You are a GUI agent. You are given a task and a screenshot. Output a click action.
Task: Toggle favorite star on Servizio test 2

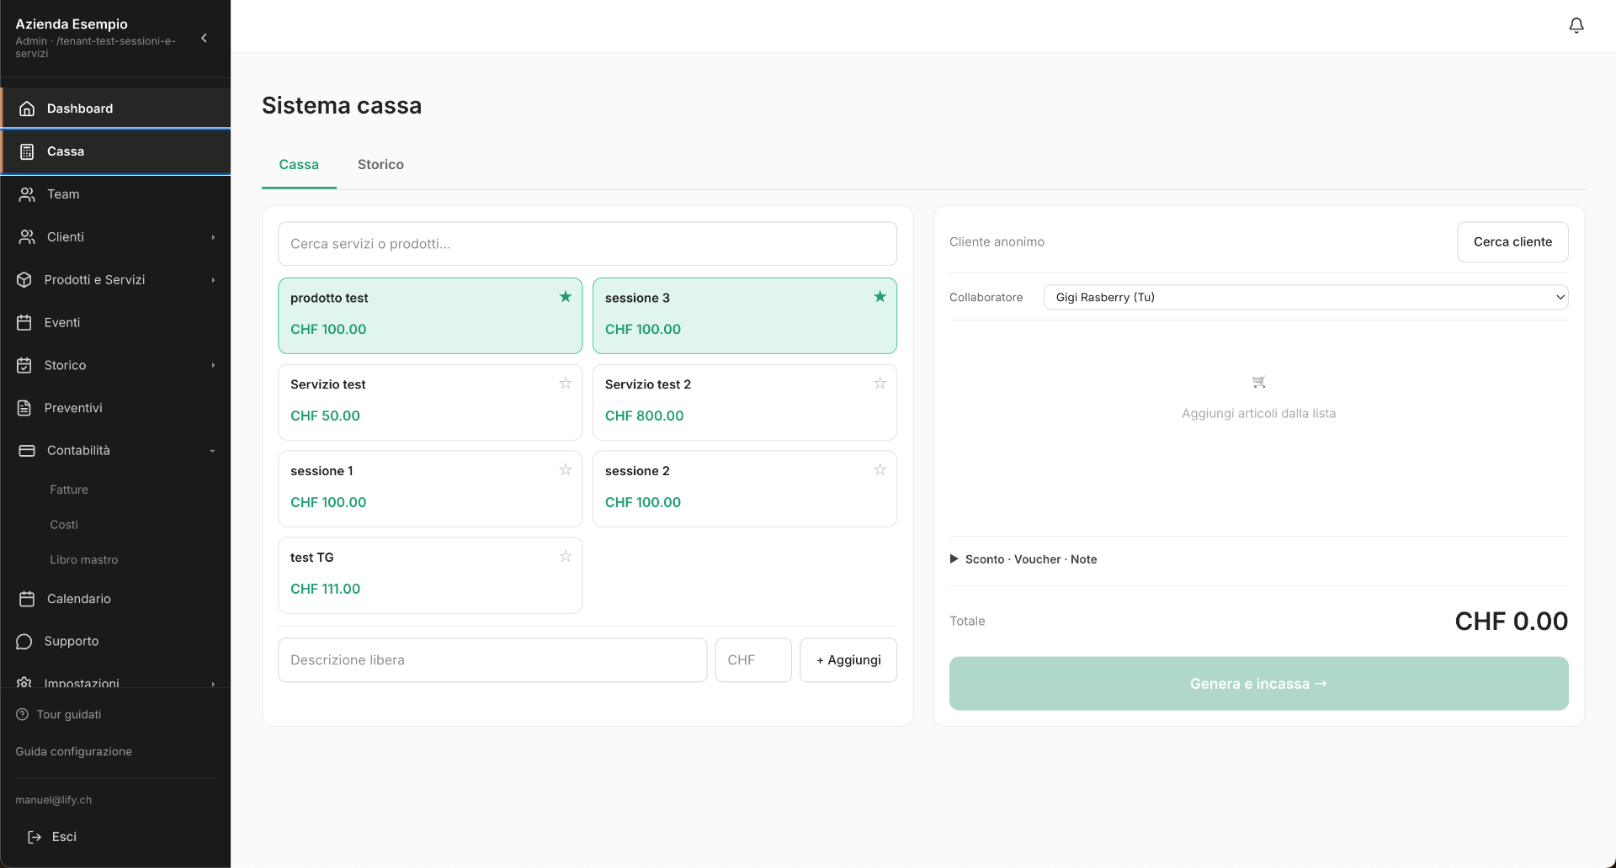(880, 384)
